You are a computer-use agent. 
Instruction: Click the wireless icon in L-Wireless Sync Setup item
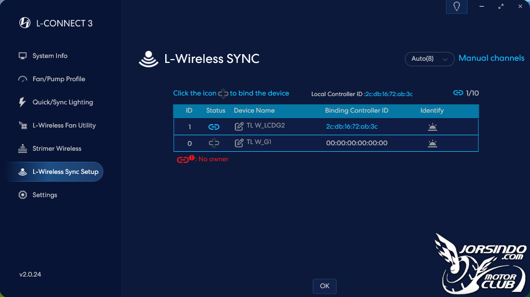23,172
